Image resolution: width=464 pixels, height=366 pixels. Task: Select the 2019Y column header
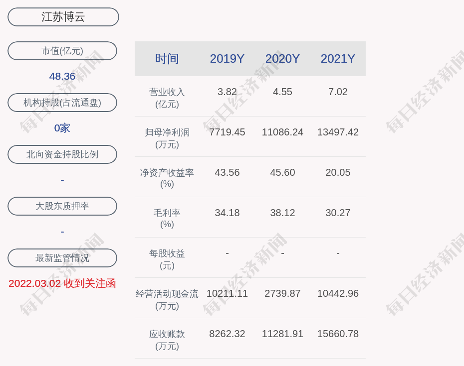pos(227,59)
